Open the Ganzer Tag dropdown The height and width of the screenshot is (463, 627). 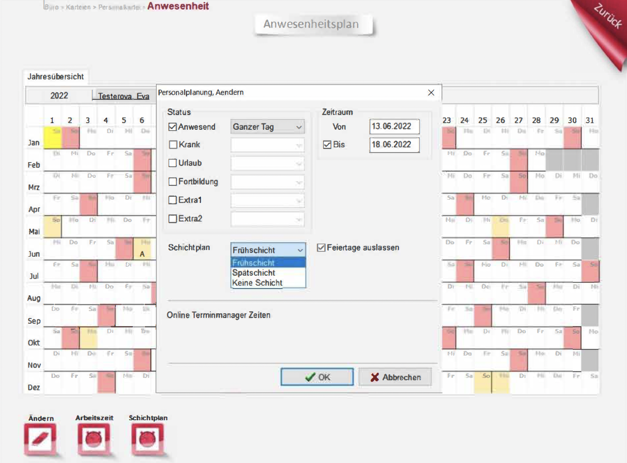(x=267, y=127)
